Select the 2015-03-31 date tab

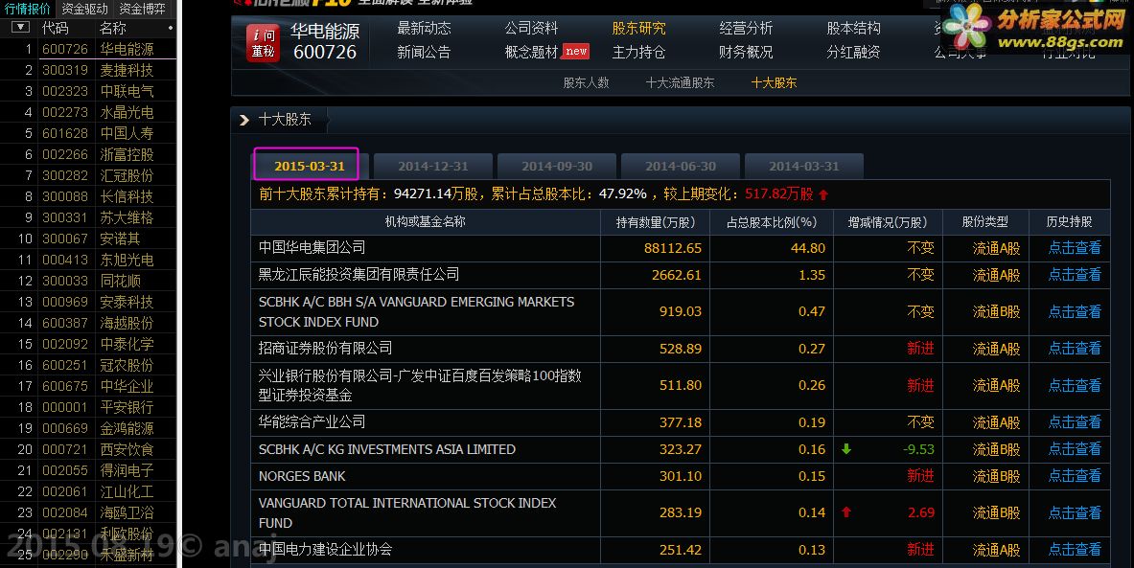coord(309,166)
